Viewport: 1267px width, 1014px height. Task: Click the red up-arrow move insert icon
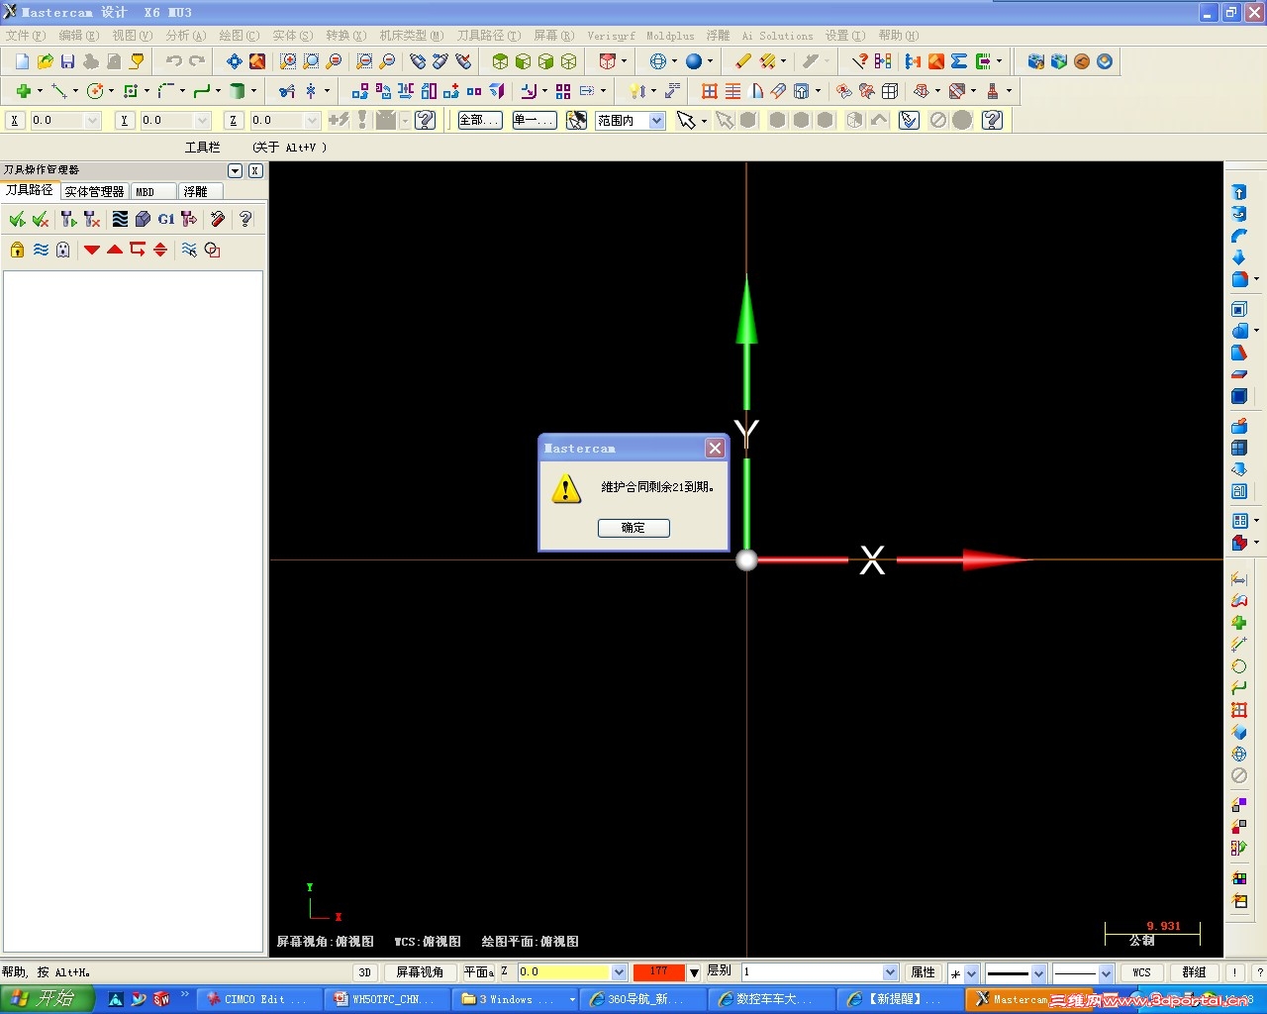click(115, 250)
